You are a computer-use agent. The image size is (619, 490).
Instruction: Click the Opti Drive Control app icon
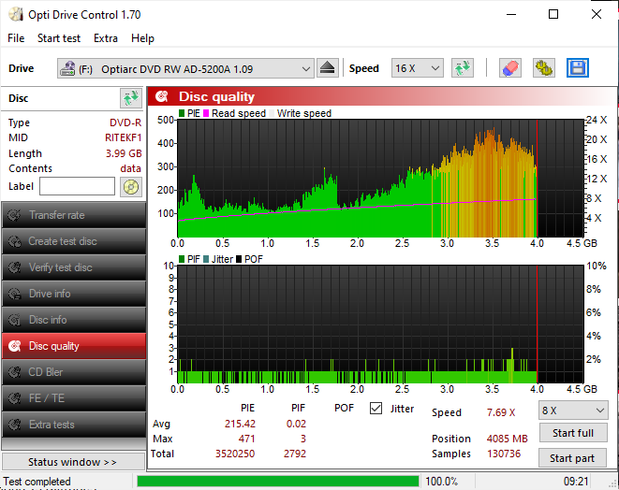click(16, 15)
